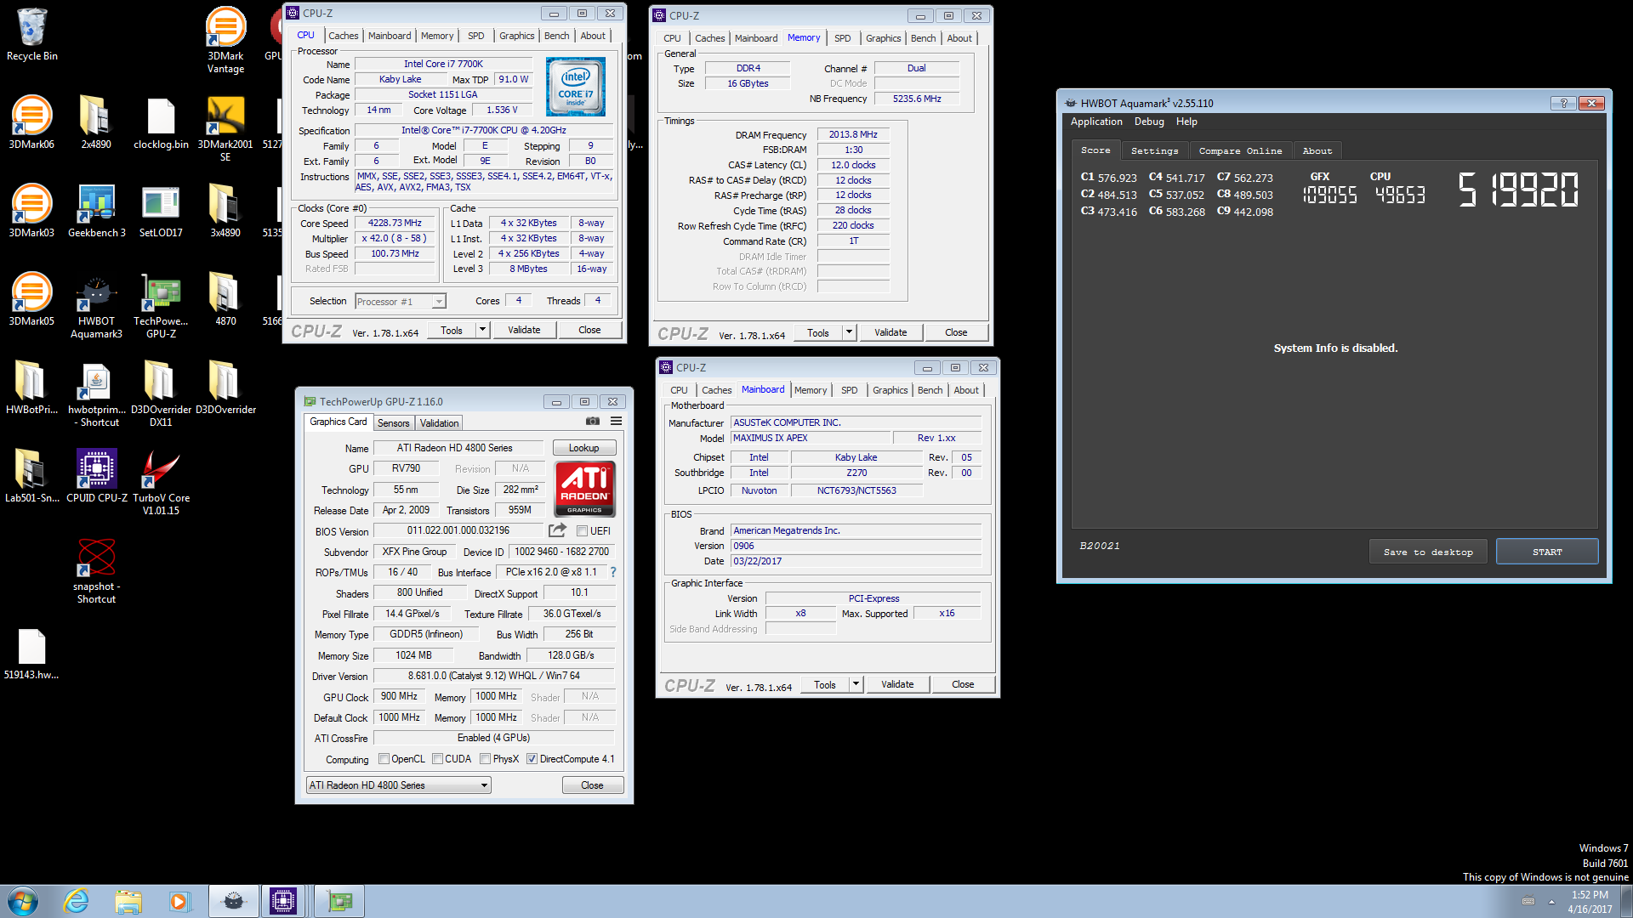Click Save to desktop button
Screen dimensions: 1633x918
click(x=1429, y=552)
